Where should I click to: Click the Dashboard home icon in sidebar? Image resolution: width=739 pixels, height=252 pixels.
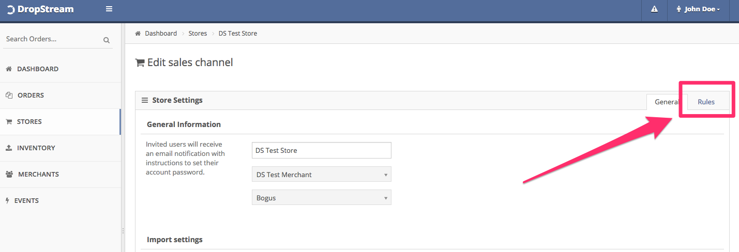point(8,69)
